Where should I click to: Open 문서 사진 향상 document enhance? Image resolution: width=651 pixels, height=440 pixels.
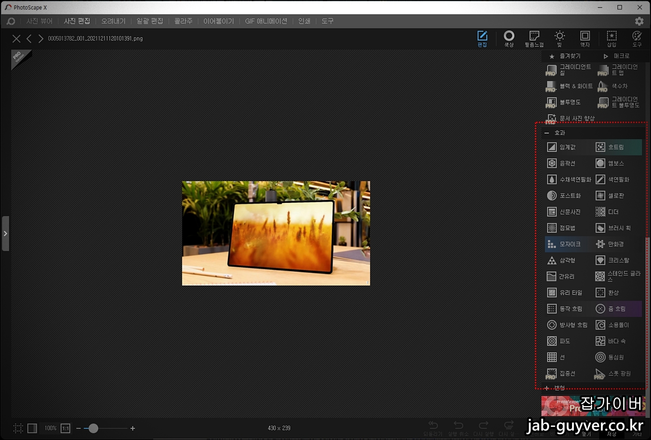[571, 118]
